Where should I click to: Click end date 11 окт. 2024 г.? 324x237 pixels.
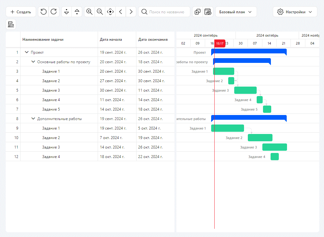point(150,90)
